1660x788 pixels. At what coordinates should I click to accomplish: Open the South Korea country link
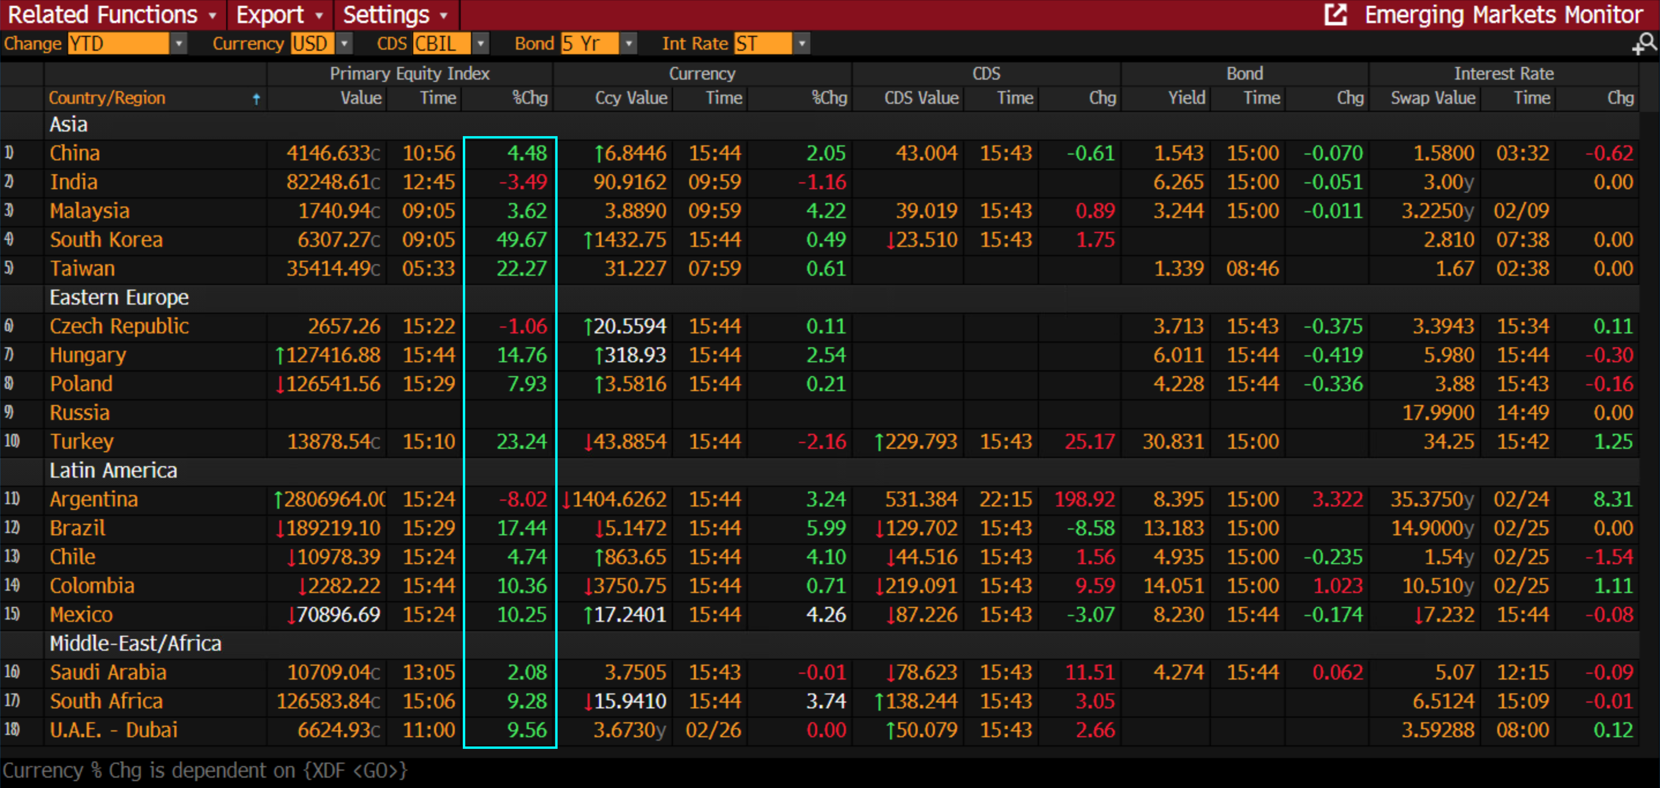tap(106, 239)
